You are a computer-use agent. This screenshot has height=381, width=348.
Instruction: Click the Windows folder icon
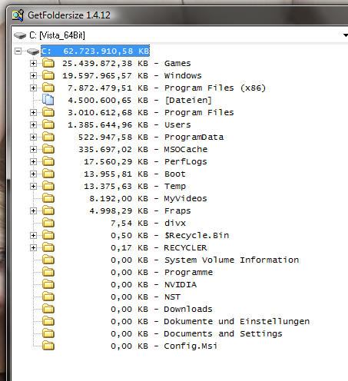coord(48,75)
